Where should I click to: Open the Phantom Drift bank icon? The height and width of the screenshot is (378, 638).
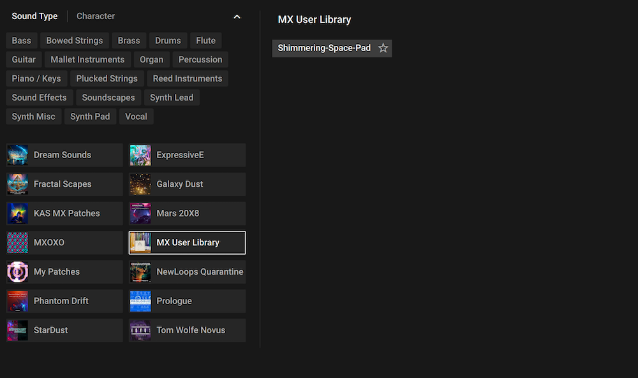point(17,301)
